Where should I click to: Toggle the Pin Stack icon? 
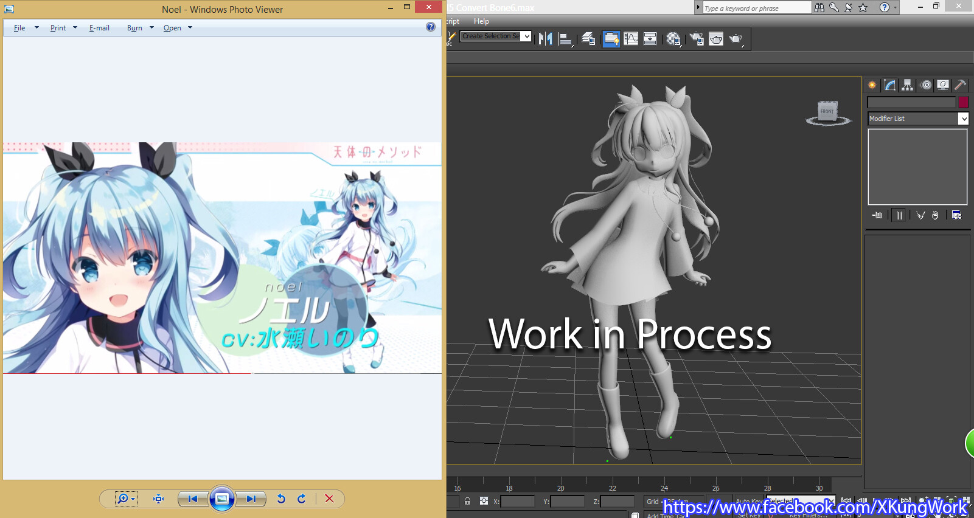coord(877,215)
